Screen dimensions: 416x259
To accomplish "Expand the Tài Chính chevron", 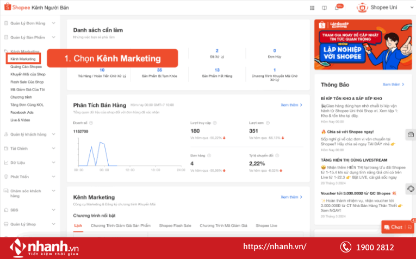I will (x=54, y=148).
